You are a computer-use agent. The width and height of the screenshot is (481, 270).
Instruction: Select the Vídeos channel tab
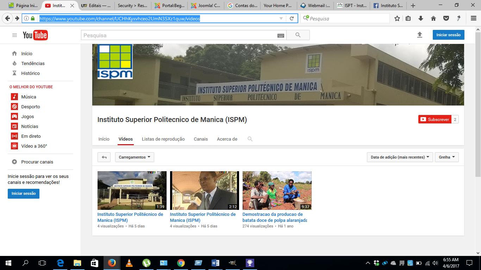click(126, 139)
